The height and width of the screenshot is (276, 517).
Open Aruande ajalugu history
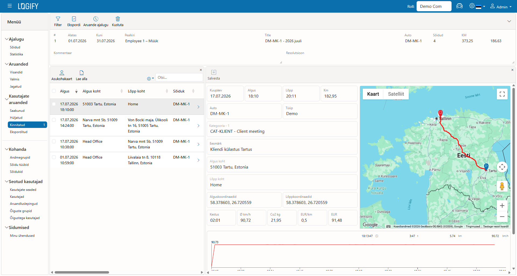(96, 21)
